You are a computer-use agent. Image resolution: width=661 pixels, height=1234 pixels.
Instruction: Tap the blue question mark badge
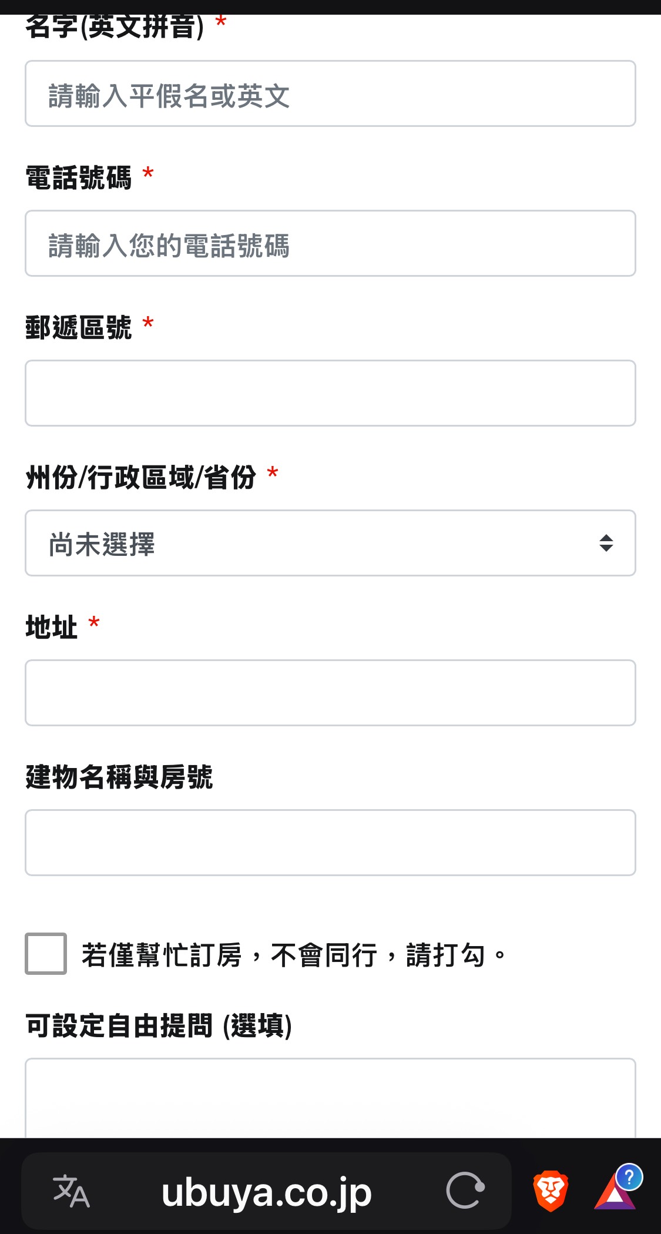629,1178
